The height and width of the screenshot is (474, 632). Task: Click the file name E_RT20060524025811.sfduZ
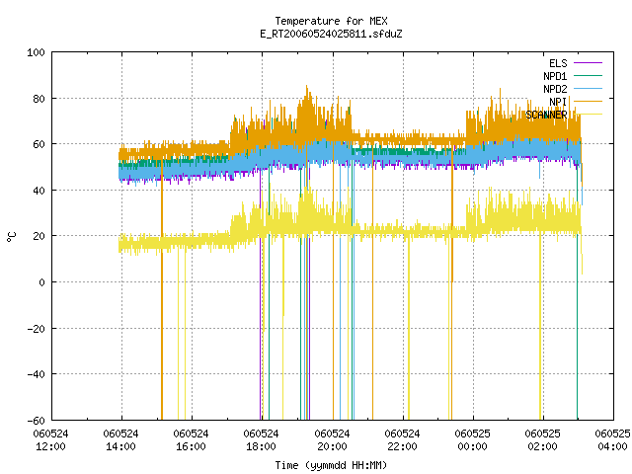click(x=331, y=34)
